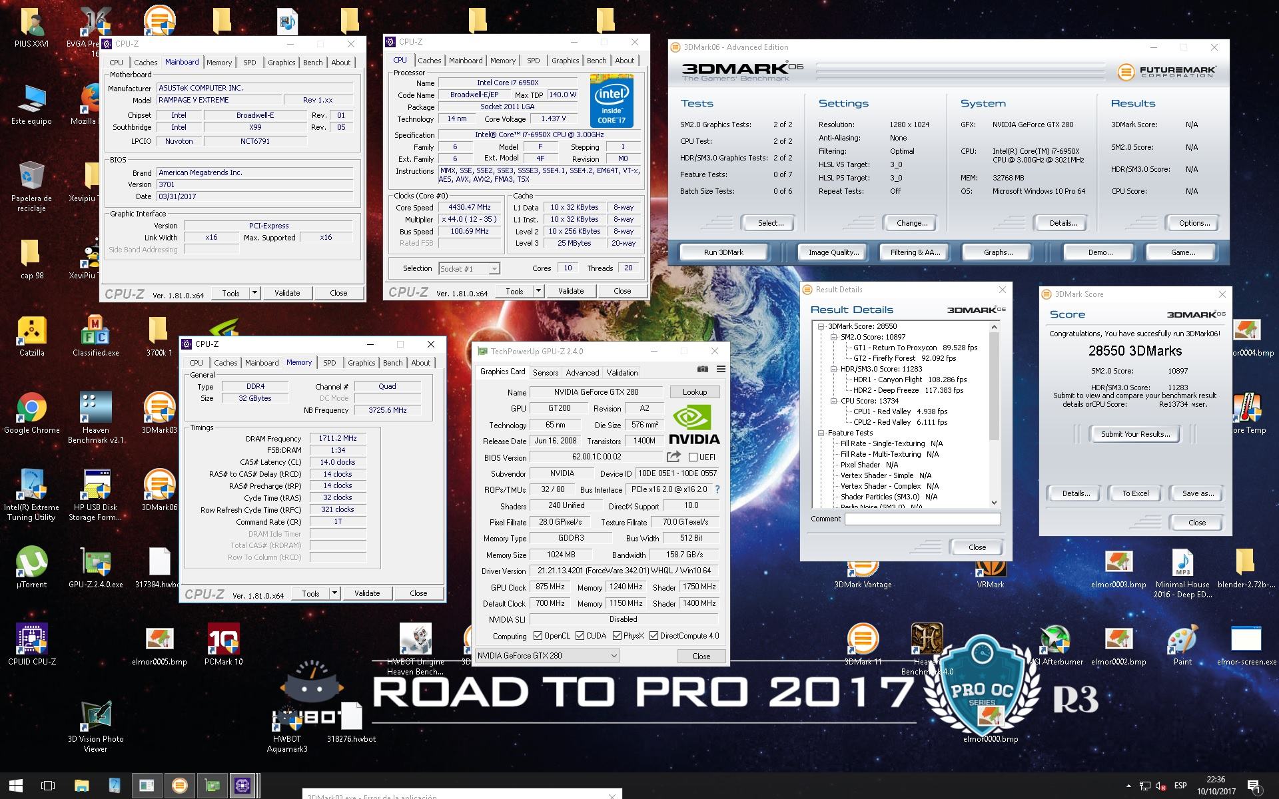Click the BIOS export arrow icon in GPU-Z
The height and width of the screenshot is (799, 1279).
673,457
